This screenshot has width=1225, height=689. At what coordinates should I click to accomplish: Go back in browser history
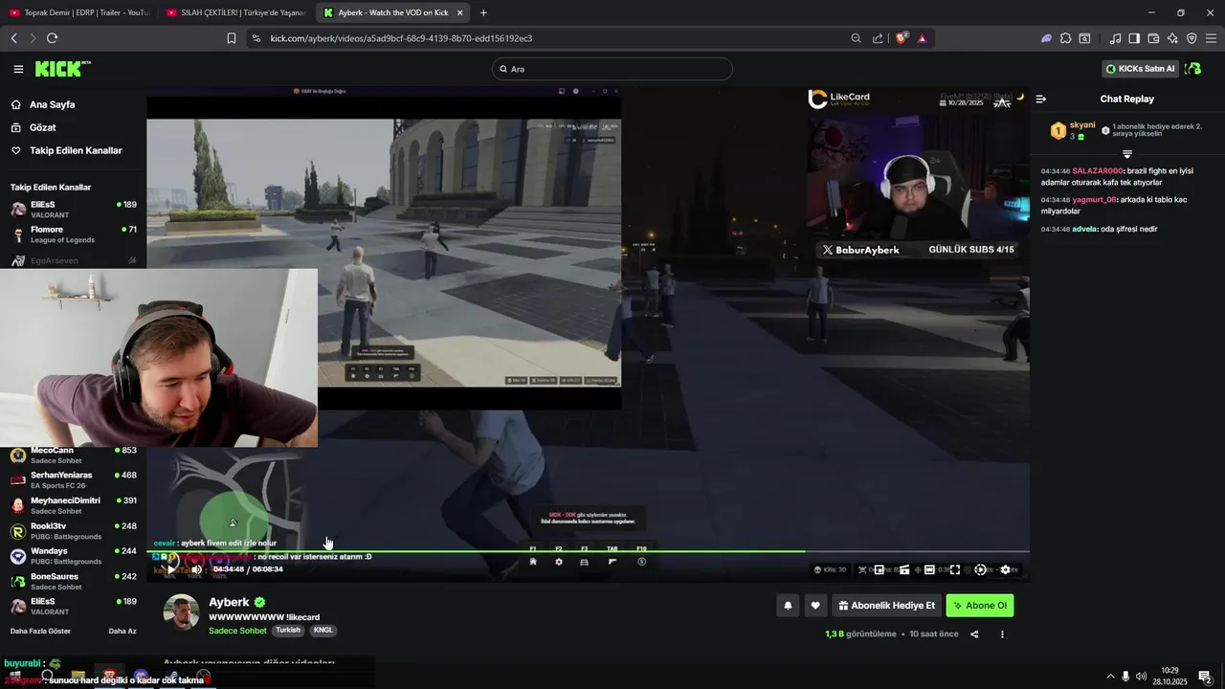tap(13, 38)
